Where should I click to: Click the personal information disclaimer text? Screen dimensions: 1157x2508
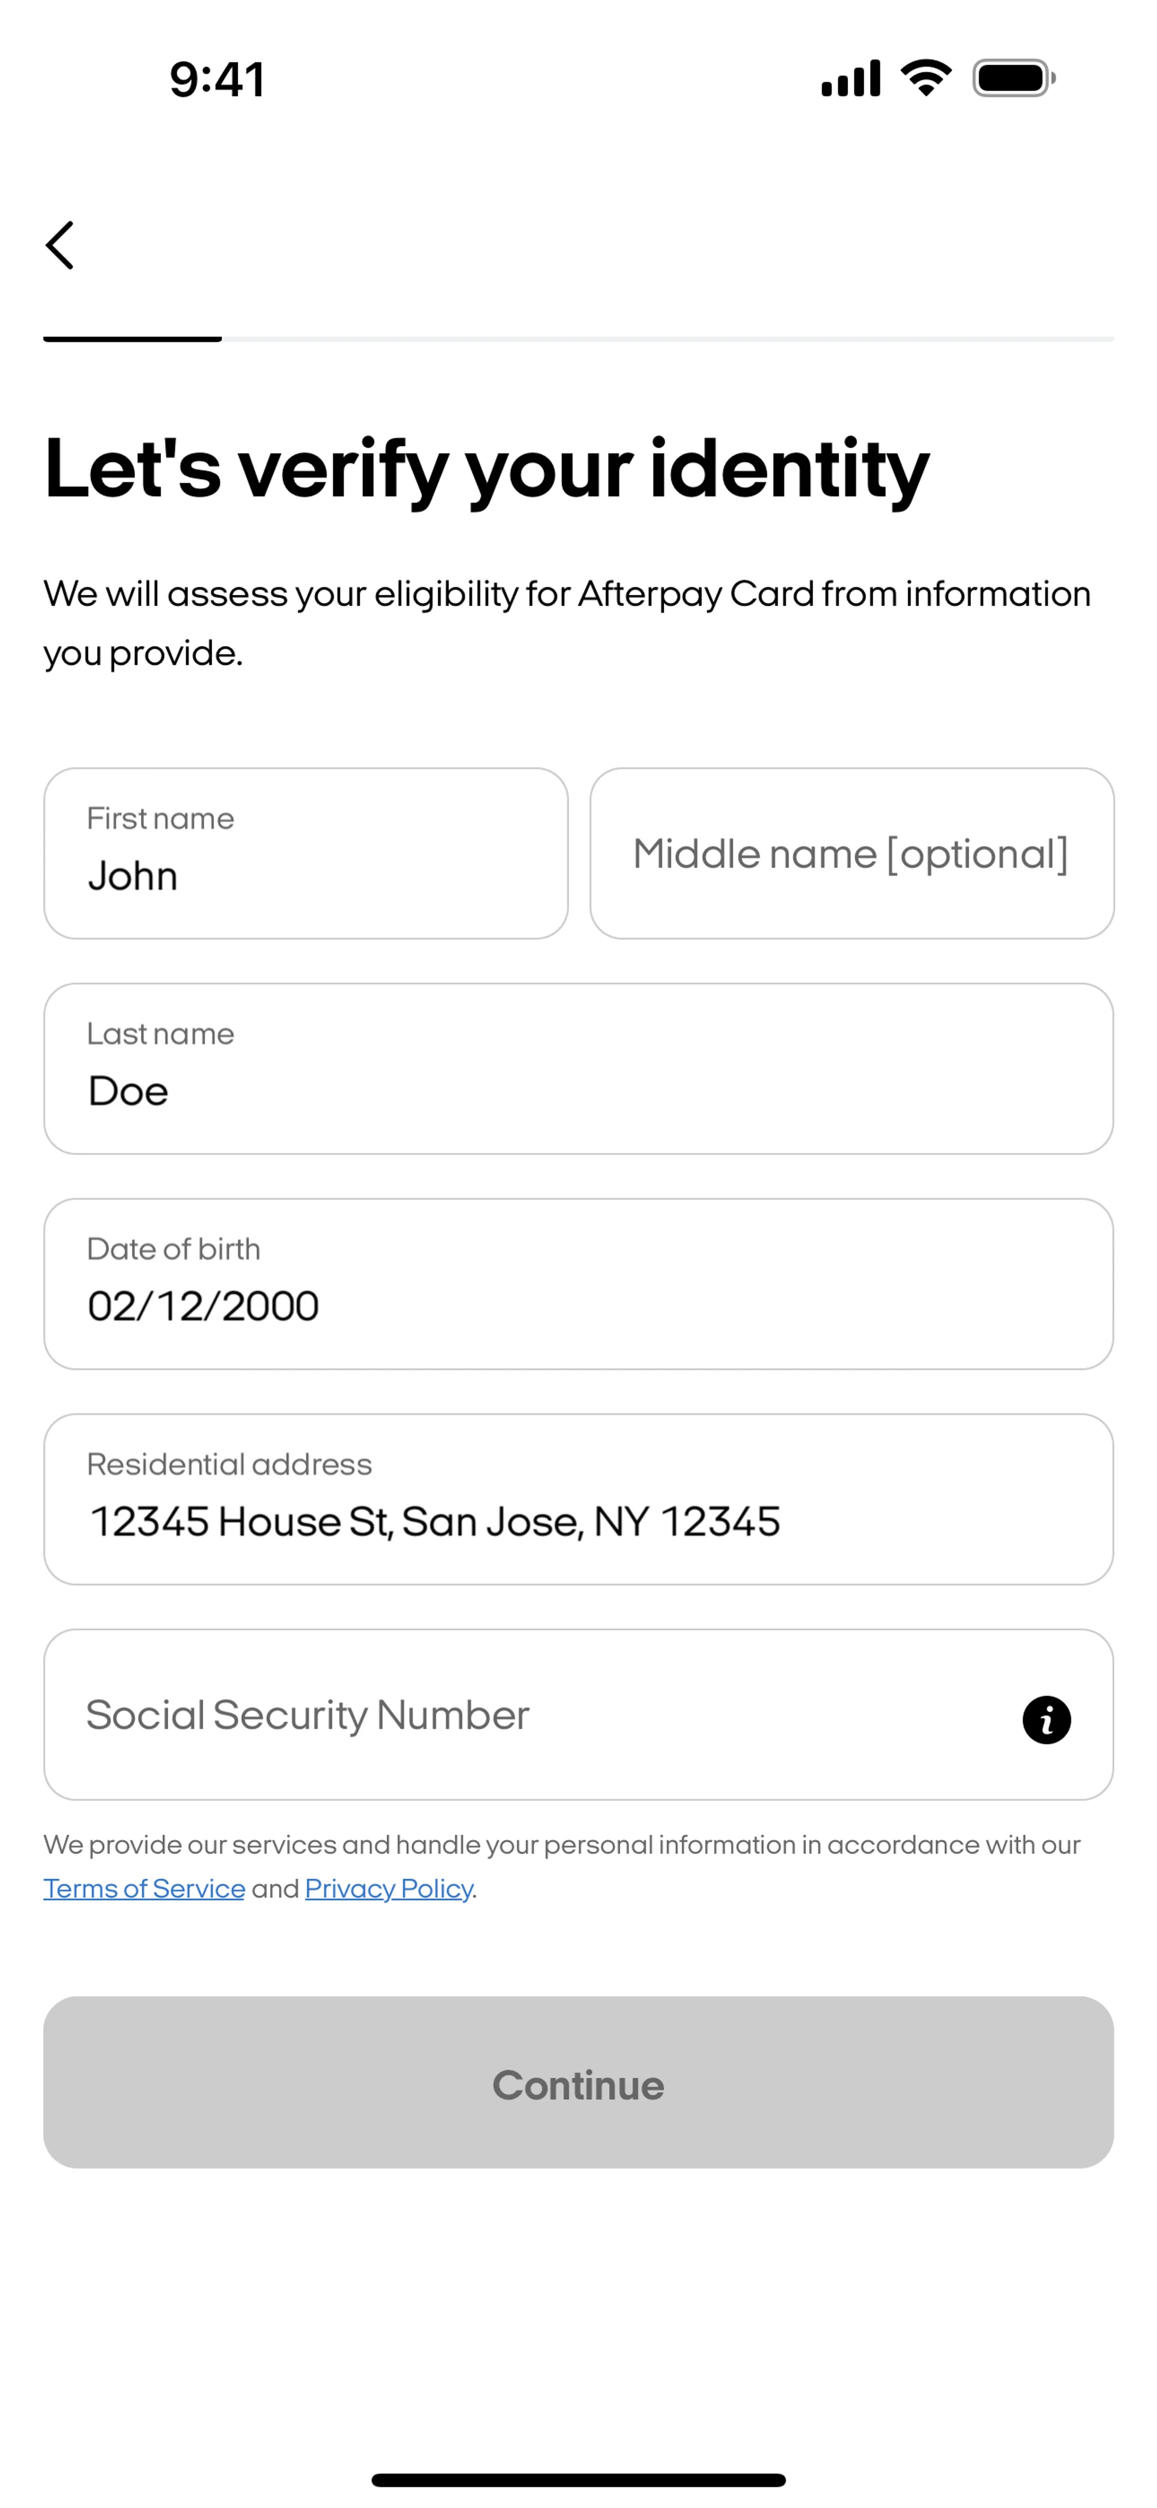(x=562, y=1845)
